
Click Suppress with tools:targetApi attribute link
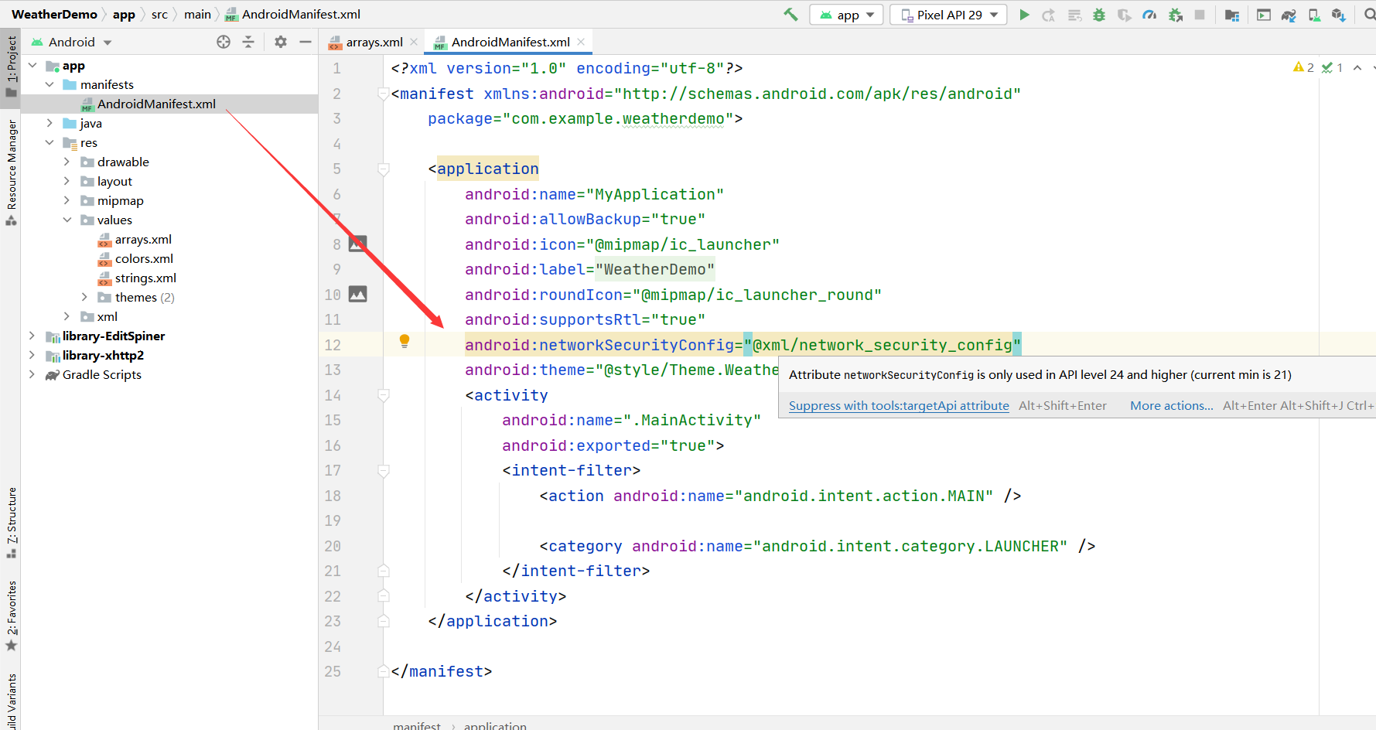pos(899,405)
